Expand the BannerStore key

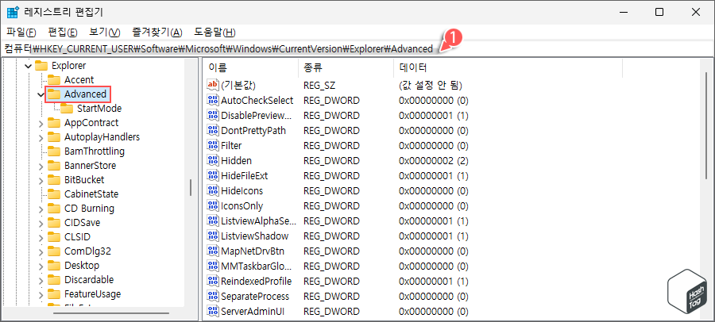41,167
